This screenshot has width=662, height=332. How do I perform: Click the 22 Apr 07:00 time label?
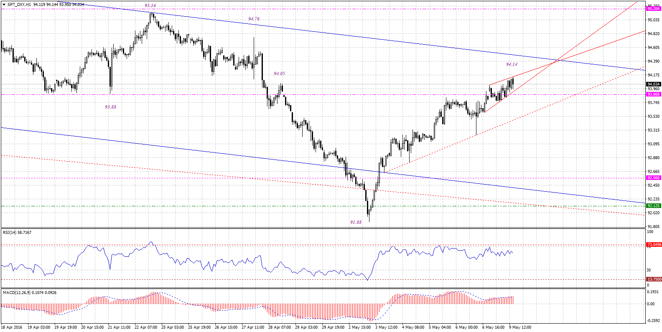146,327
